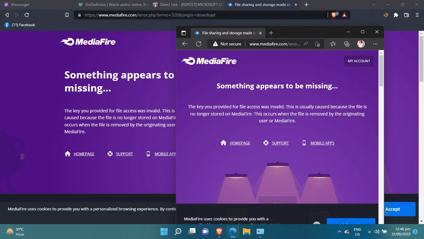424x239 pixels.
Task: Open the Extensions puzzle icon in Brave
Action: pyautogui.click(x=396, y=15)
